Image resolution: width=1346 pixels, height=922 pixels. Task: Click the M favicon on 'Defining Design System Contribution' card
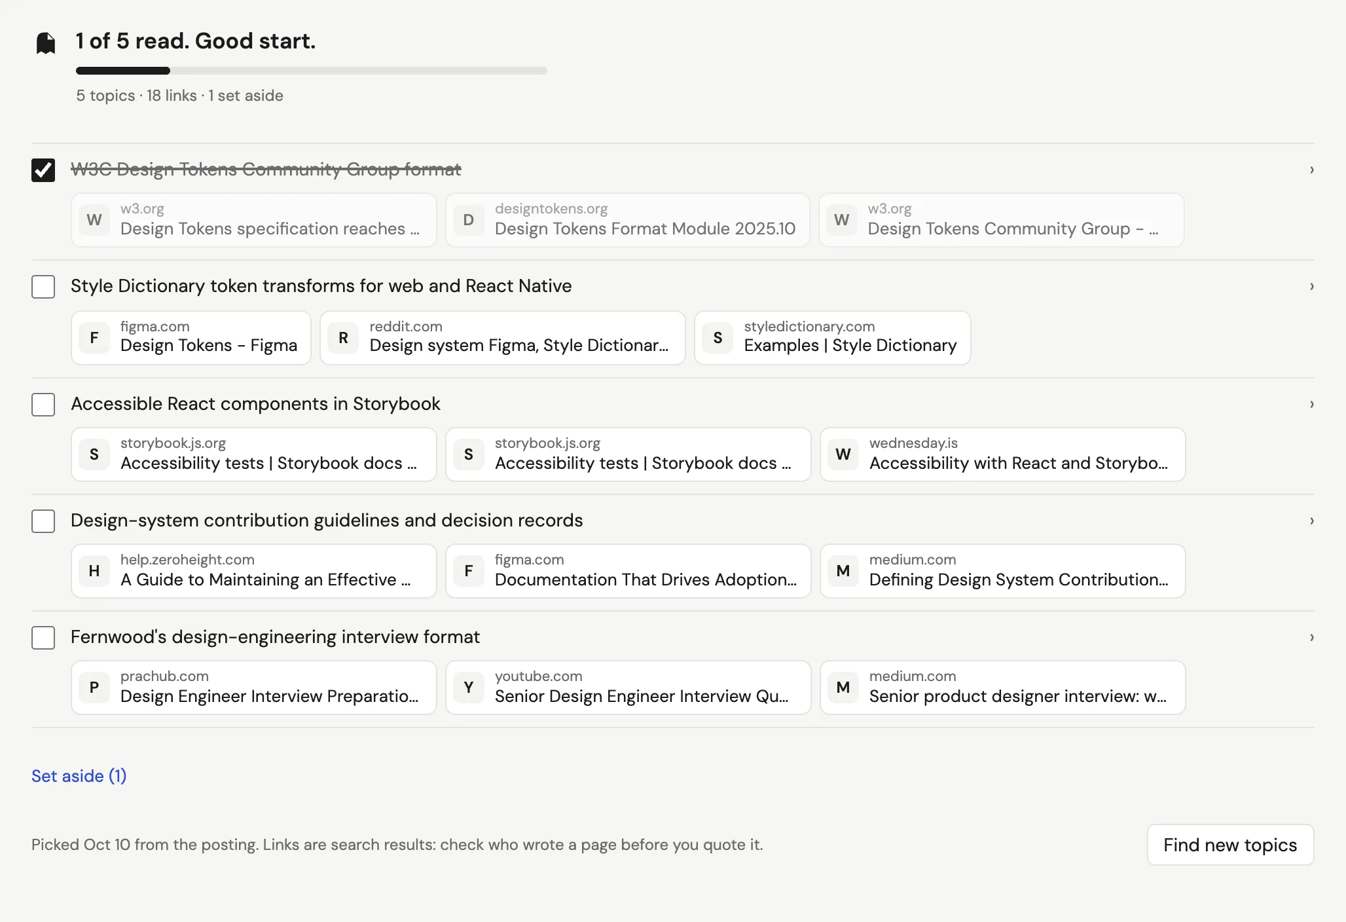click(x=843, y=571)
